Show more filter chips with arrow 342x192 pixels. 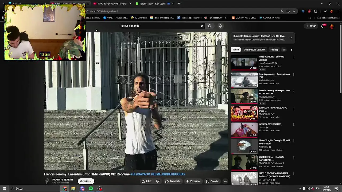(x=291, y=50)
